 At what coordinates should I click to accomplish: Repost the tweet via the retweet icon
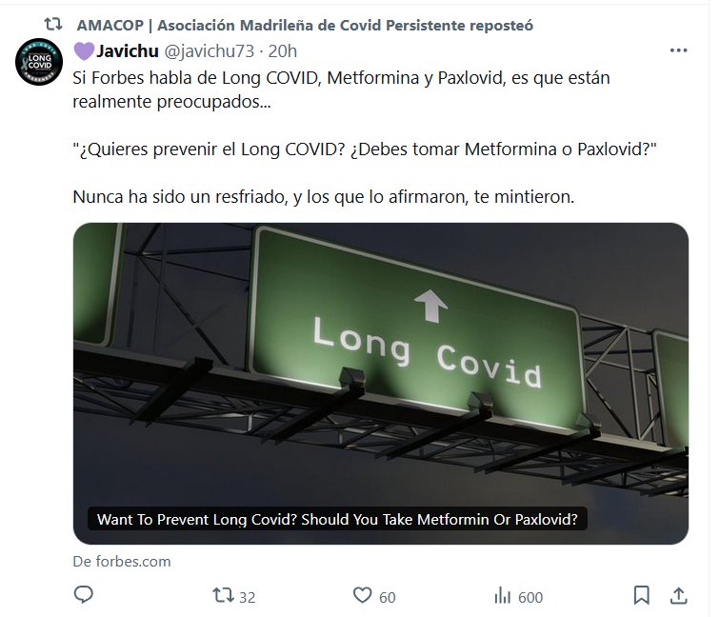(223, 595)
